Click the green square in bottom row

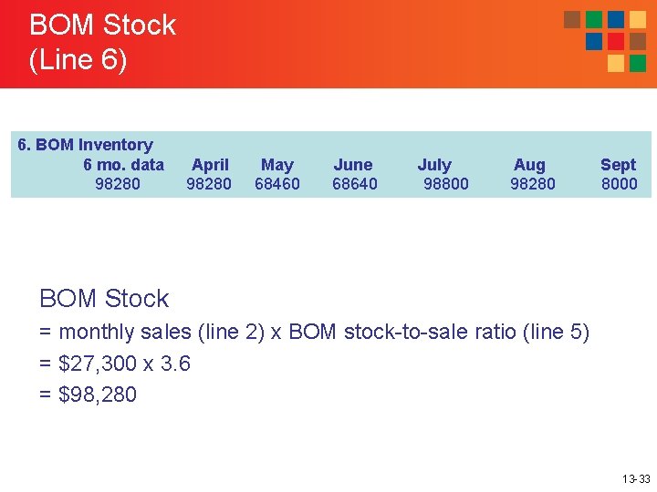point(638,63)
